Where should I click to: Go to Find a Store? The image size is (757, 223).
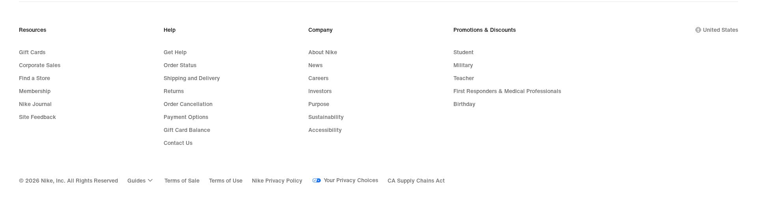coord(34,78)
